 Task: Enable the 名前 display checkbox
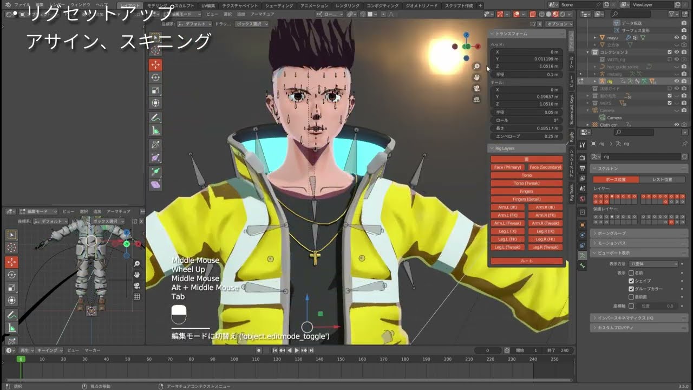click(631, 273)
